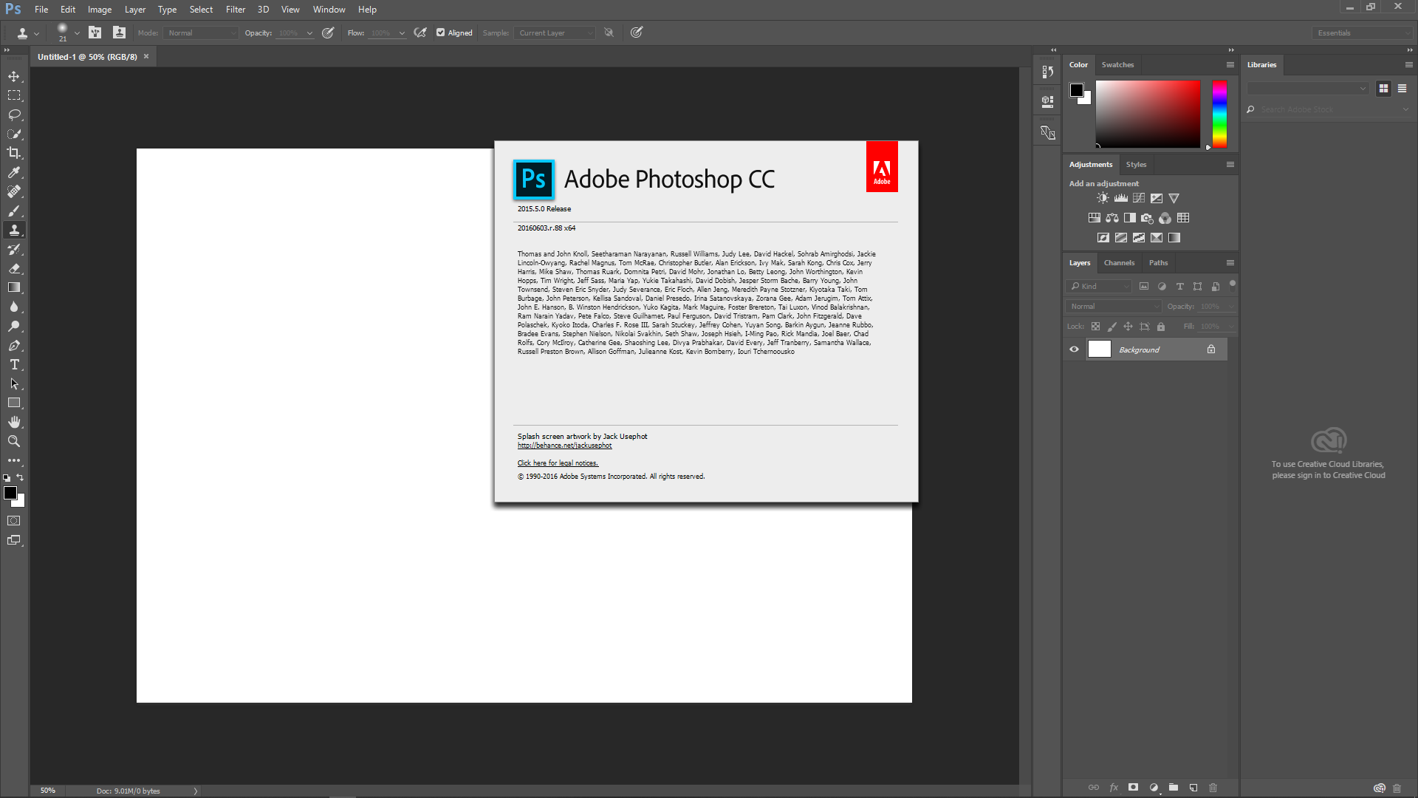
Task: Open the behance.net/jackusephot link
Action: pos(564,446)
